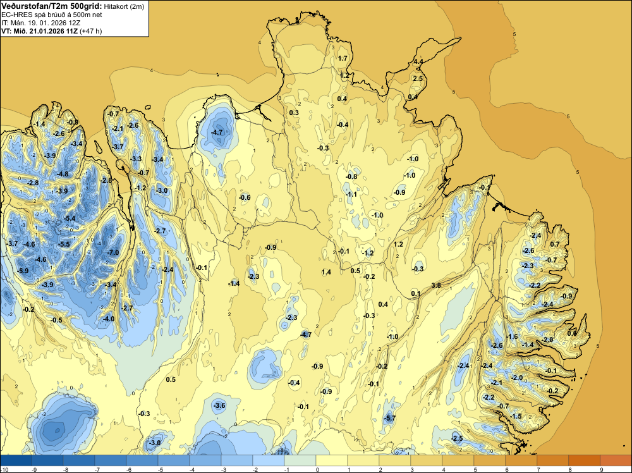Viewport: 632px width, 473px height.
Task: Click the initial time line 'IT: Mán. 19. 01. 2026 12Z'
Action: pos(40,23)
